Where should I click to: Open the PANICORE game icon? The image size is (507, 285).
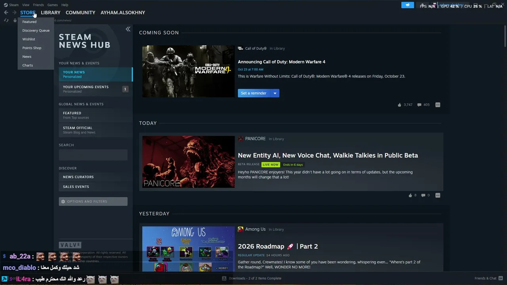point(240,139)
